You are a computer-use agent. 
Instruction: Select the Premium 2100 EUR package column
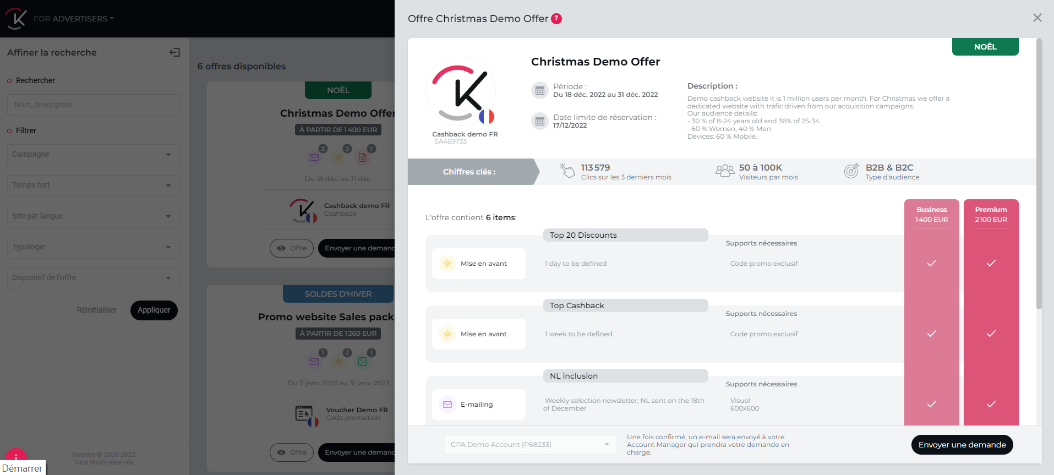(x=991, y=215)
